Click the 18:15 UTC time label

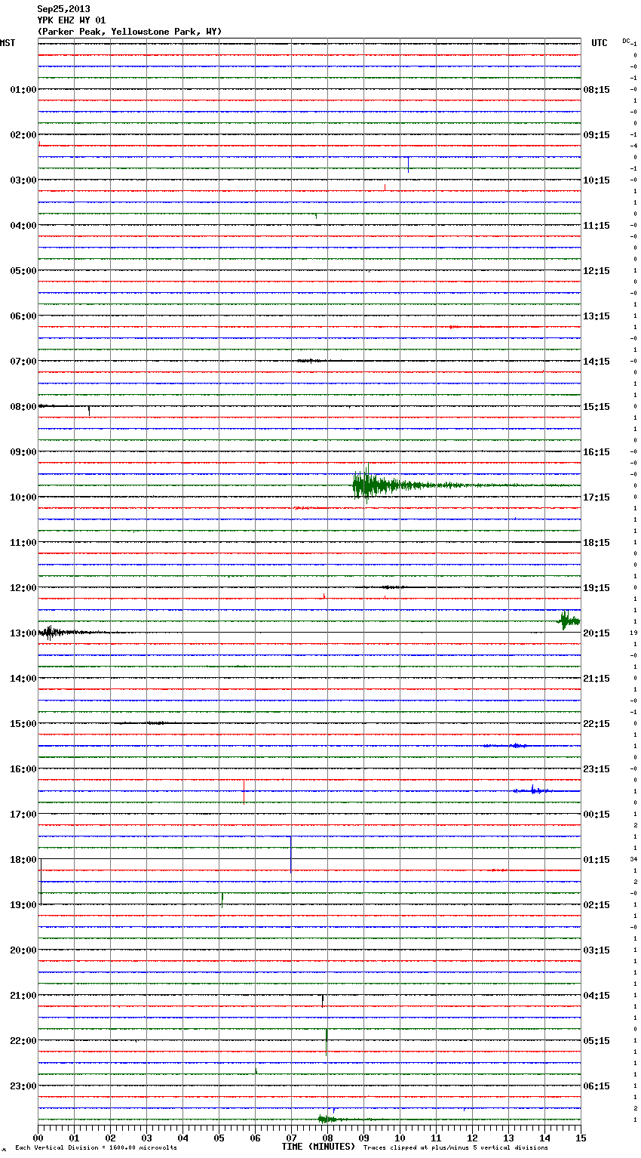tap(597, 543)
